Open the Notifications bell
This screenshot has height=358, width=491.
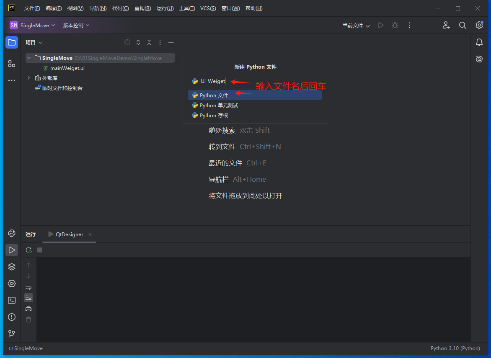point(479,42)
